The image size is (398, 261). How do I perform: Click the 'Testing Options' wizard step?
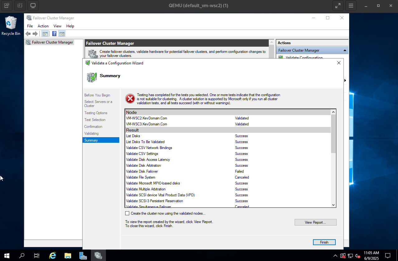click(96, 113)
